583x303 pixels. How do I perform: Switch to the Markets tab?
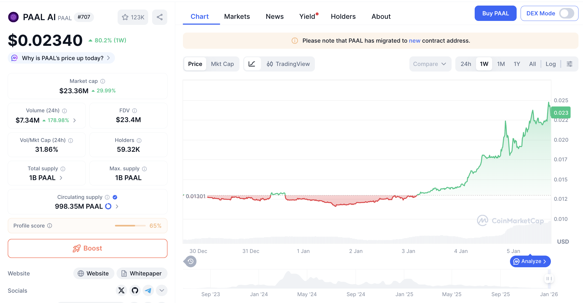coord(237,16)
